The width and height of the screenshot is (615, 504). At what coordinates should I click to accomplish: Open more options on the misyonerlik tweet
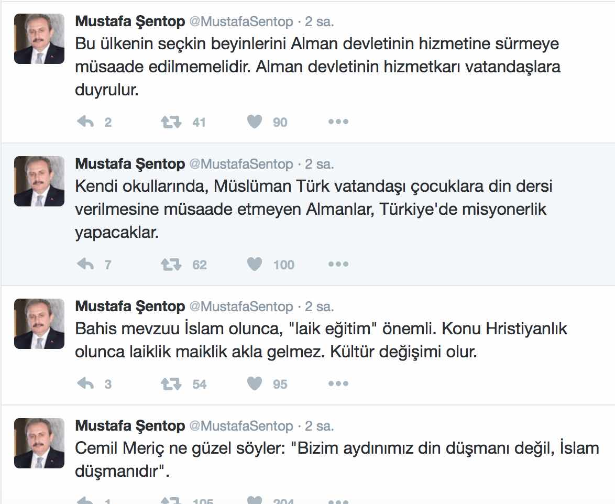click(x=338, y=265)
